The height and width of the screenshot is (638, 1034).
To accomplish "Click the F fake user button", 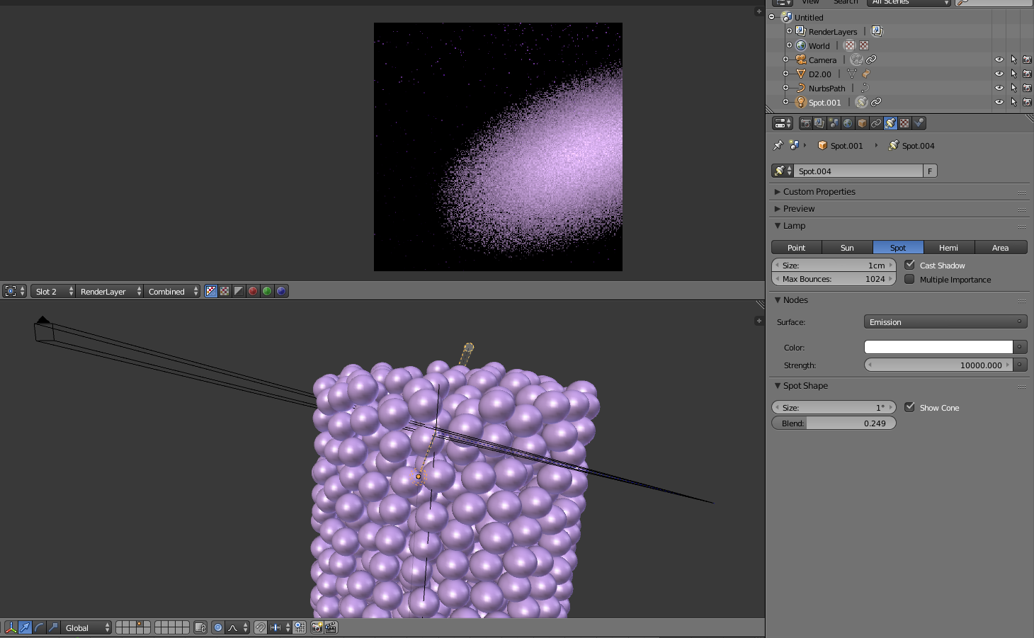I will coord(930,171).
